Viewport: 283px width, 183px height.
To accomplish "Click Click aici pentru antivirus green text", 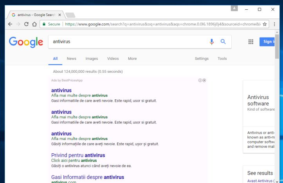I will [74, 160].
